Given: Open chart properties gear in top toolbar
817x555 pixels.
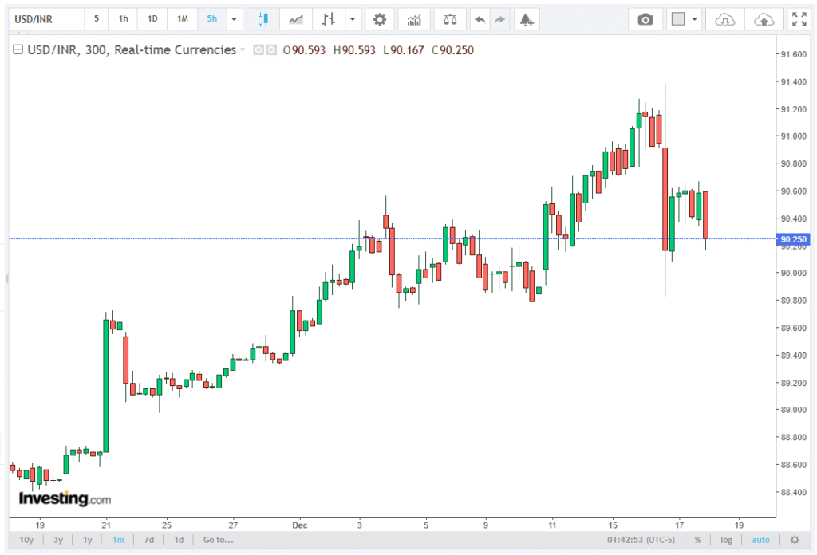Looking at the screenshot, I should (380, 19).
